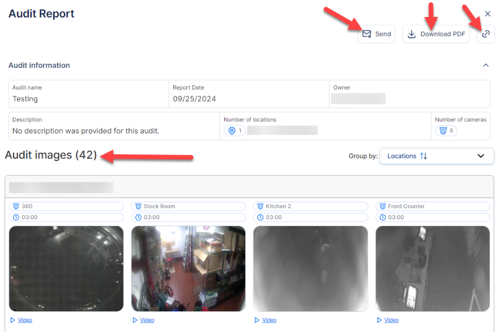Click the camera icon beside Stock Room
This screenshot has width=496, height=332.
[x=138, y=207]
